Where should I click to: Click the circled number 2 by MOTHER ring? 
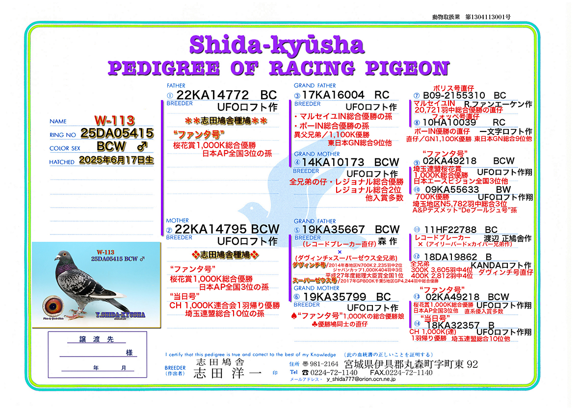tap(170, 231)
